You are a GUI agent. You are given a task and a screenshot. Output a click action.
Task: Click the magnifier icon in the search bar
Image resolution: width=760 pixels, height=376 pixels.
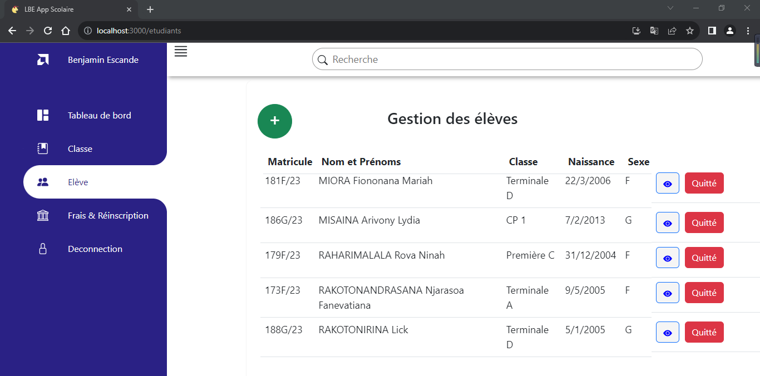pos(323,59)
